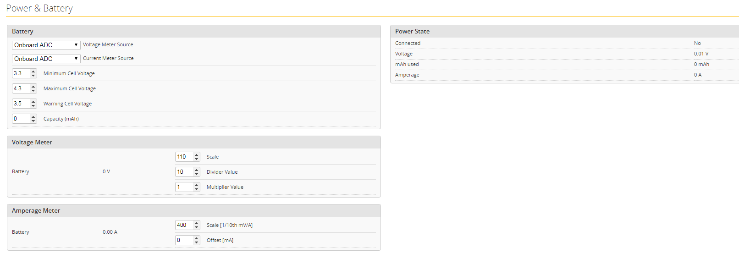Click the Maximum Cell Voltage input field
The image size is (739, 264).
(x=21, y=88)
